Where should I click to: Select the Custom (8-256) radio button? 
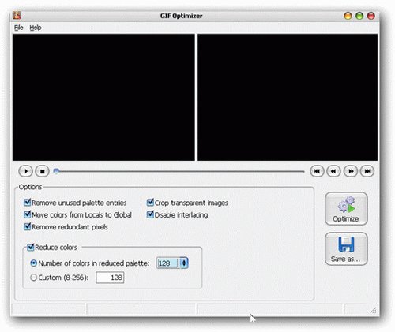(x=33, y=278)
